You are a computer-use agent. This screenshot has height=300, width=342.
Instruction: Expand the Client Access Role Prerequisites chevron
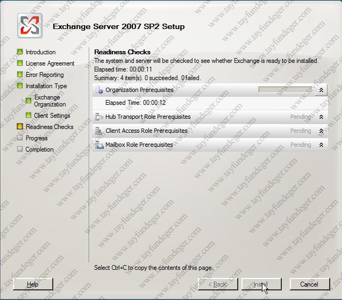click(321, 131)
